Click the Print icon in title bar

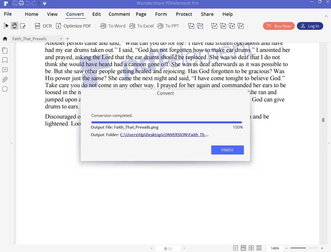point(21,3)
